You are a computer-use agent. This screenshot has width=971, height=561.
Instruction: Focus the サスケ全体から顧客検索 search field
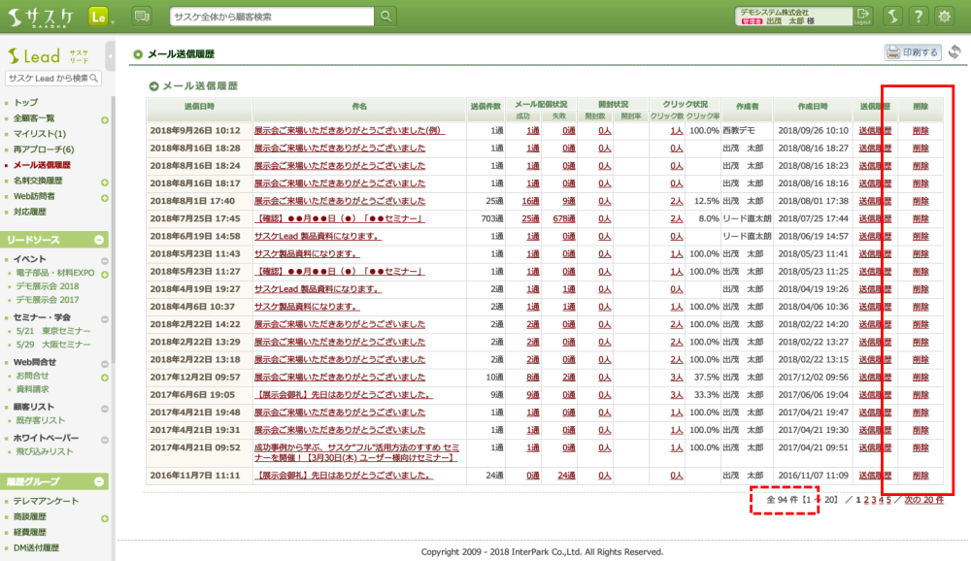click(x=272, y=16)
